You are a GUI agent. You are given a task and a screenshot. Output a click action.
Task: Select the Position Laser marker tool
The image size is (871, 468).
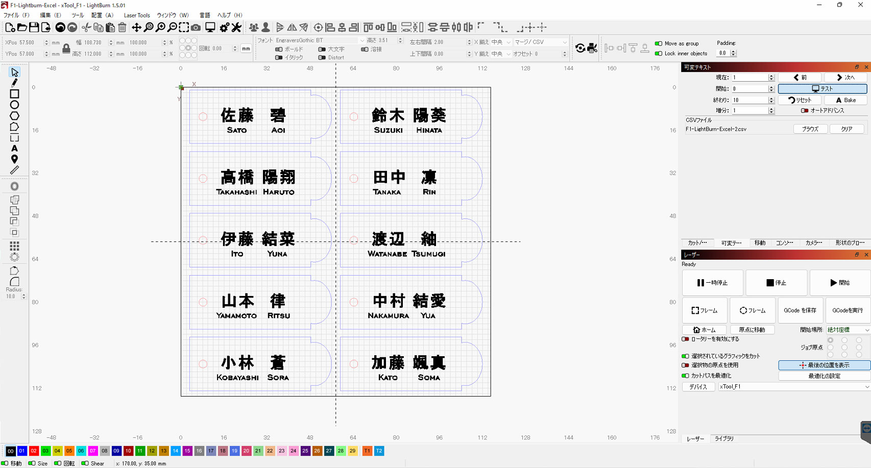coord(14,159)
